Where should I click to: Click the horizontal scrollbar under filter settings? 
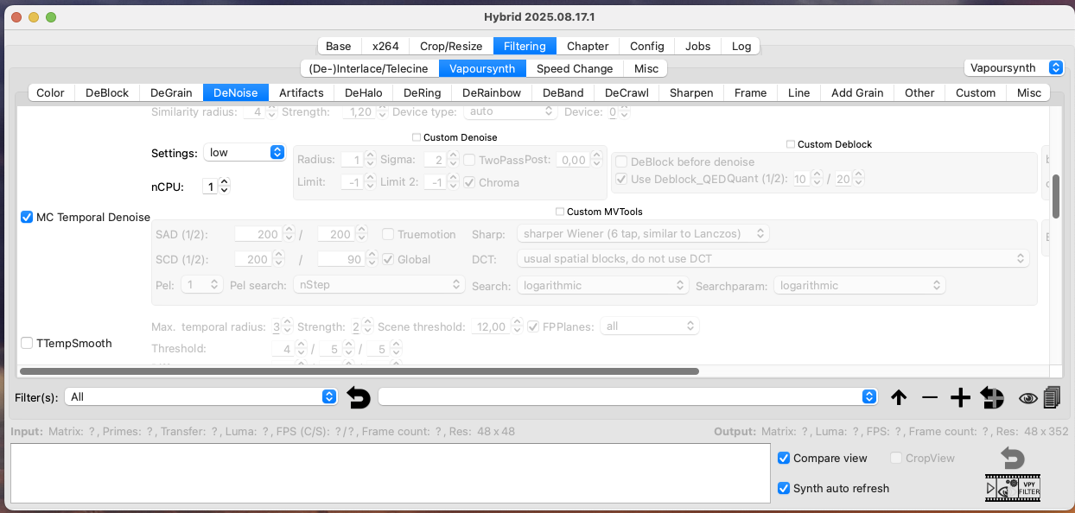point(359,371)
